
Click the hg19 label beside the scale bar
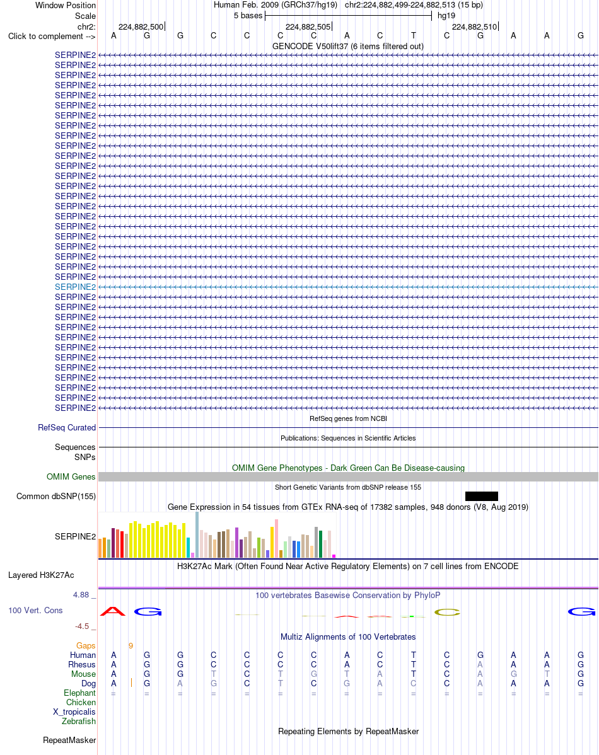coord(446,15)
